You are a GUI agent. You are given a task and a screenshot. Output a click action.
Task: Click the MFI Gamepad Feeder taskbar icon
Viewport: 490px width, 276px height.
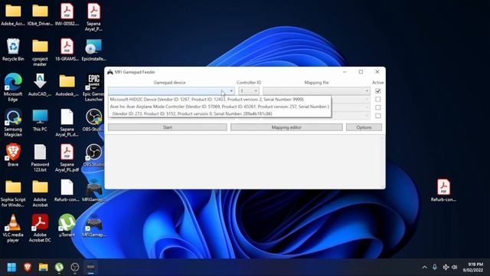(90, 267)
